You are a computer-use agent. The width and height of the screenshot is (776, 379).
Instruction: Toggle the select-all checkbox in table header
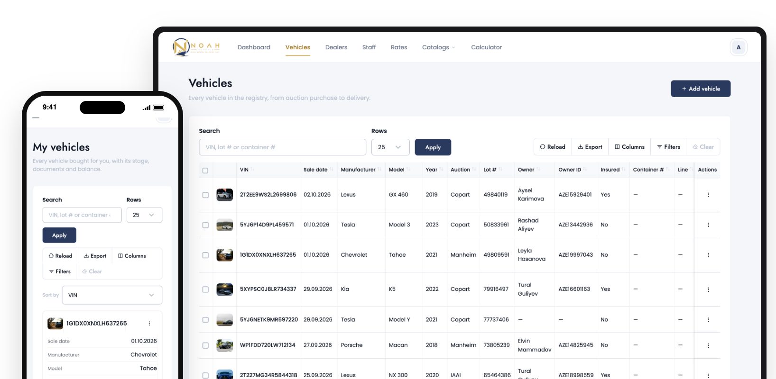pos(205,171)
